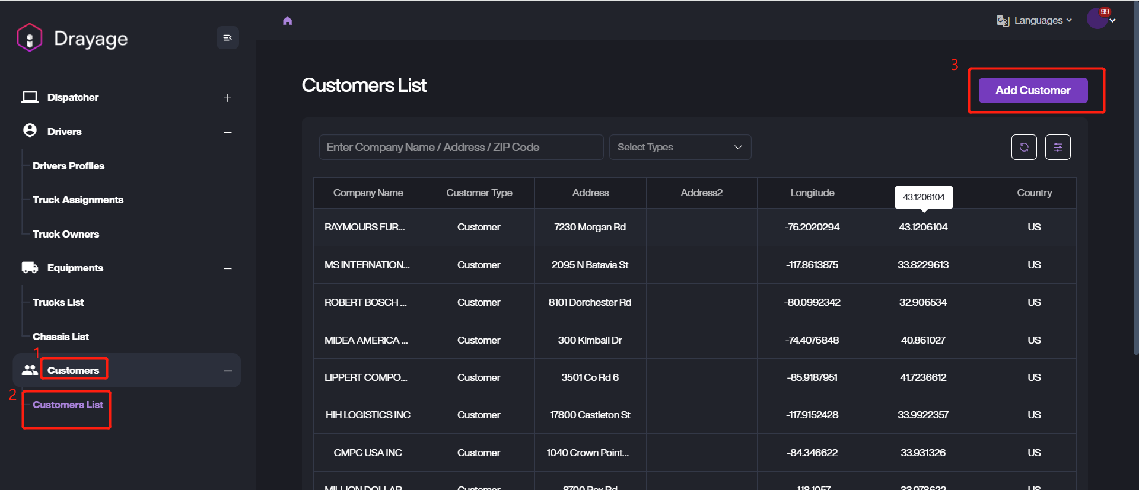Select Customers List in sidebar

[x=68, y=405]
